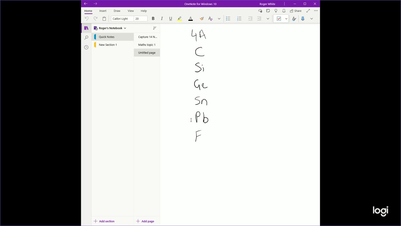Open account Roger White

click(267, 4)
